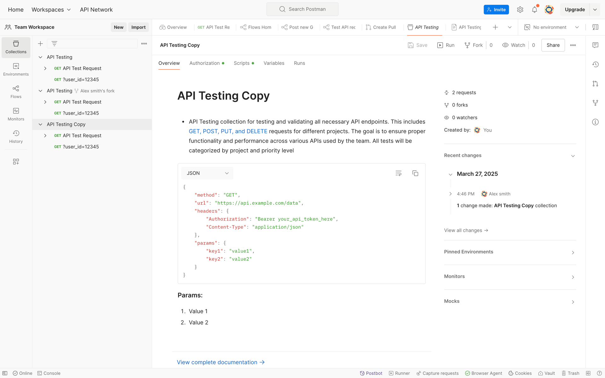Open the notifications bell

click(x=534, y=10)
